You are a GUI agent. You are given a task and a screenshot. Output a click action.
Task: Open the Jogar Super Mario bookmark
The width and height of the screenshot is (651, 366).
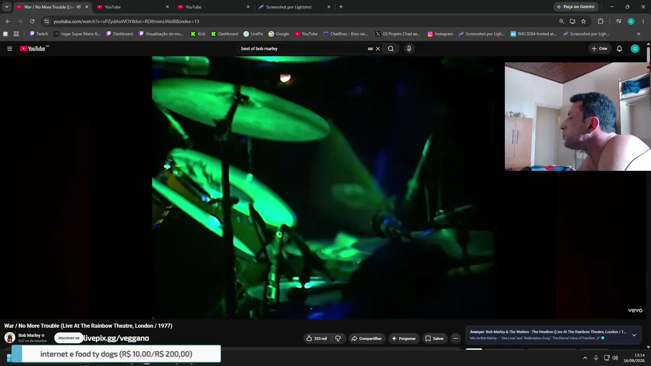point(77,34)
